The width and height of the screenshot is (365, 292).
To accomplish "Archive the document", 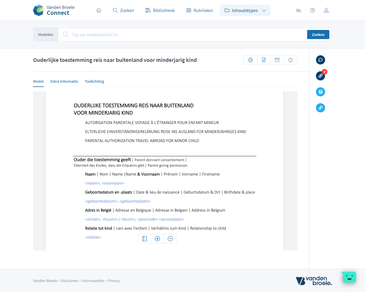I will tap(277, 60).
